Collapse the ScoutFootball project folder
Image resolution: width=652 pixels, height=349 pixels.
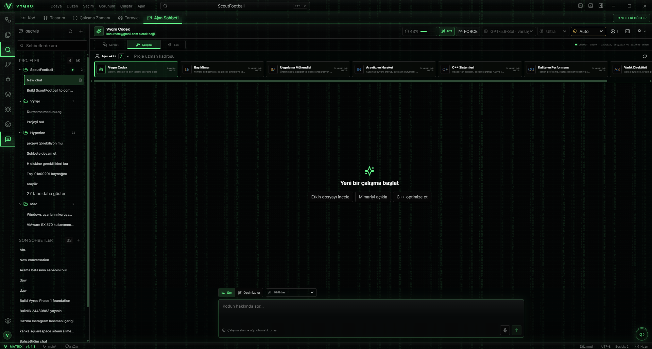pyautogui.click(x=20, y=70)
